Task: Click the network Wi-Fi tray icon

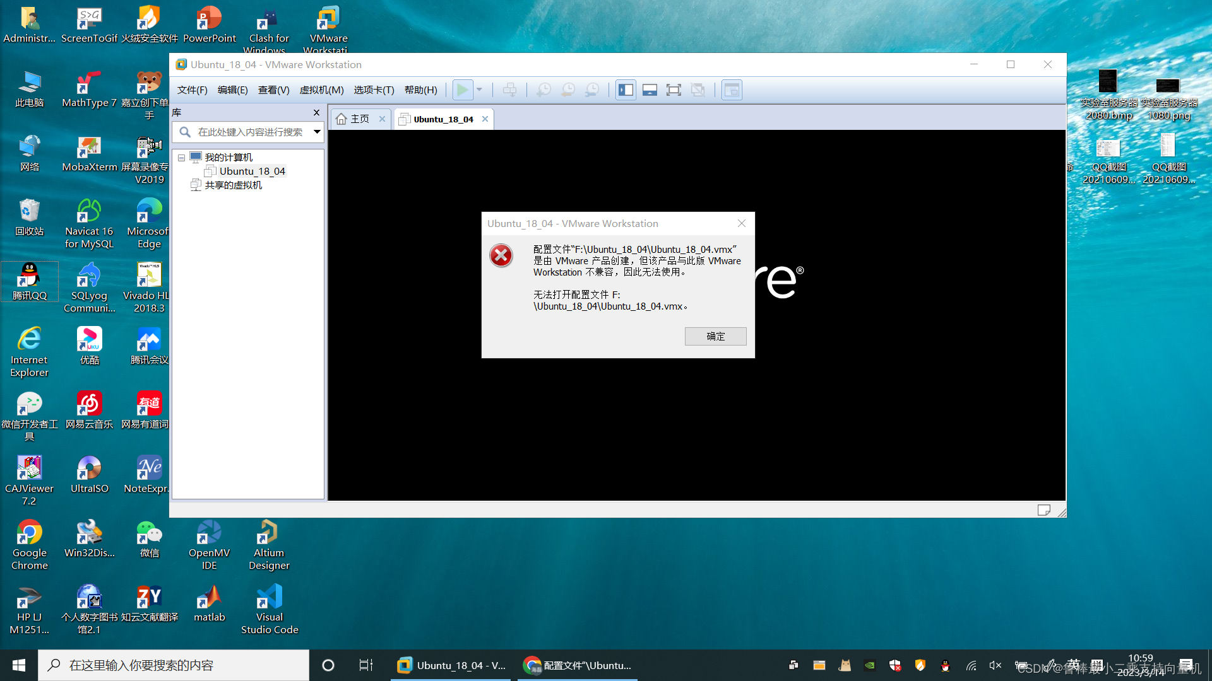Action: pos(971,665)
